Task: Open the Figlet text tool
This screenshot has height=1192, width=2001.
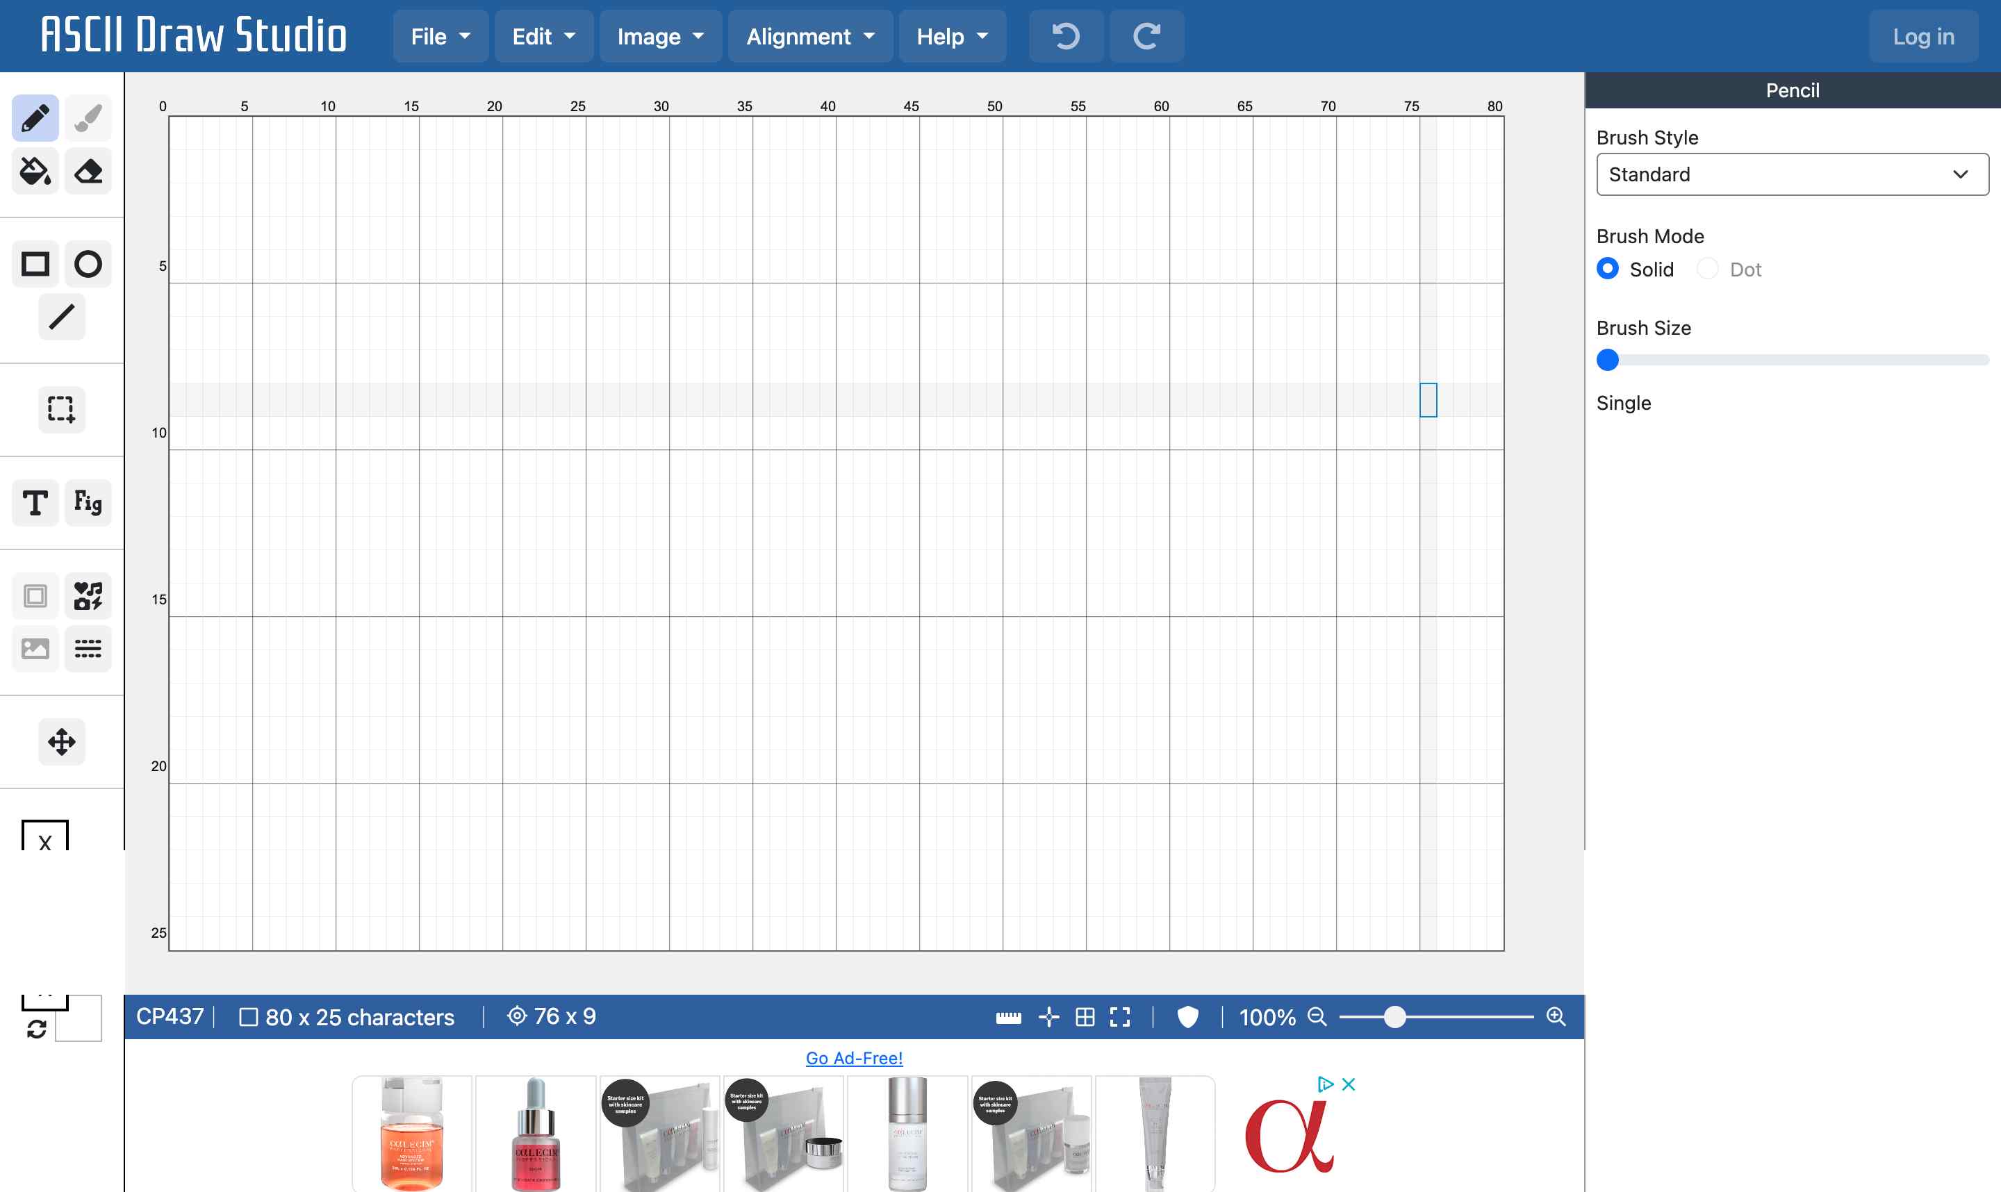Action: coord(88,503)
